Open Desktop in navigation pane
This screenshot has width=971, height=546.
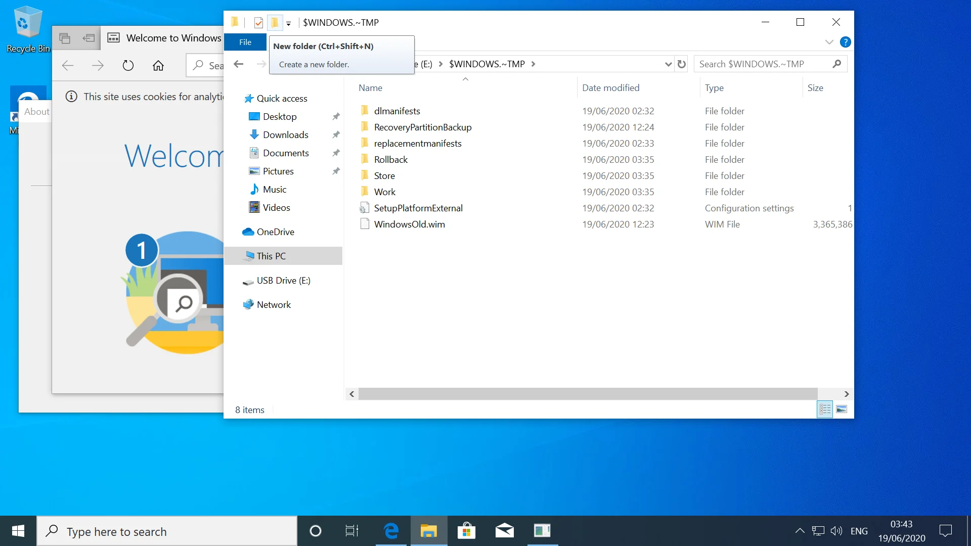tap(280, 116)
